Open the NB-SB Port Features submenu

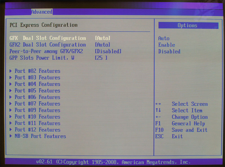coord(40,136)
